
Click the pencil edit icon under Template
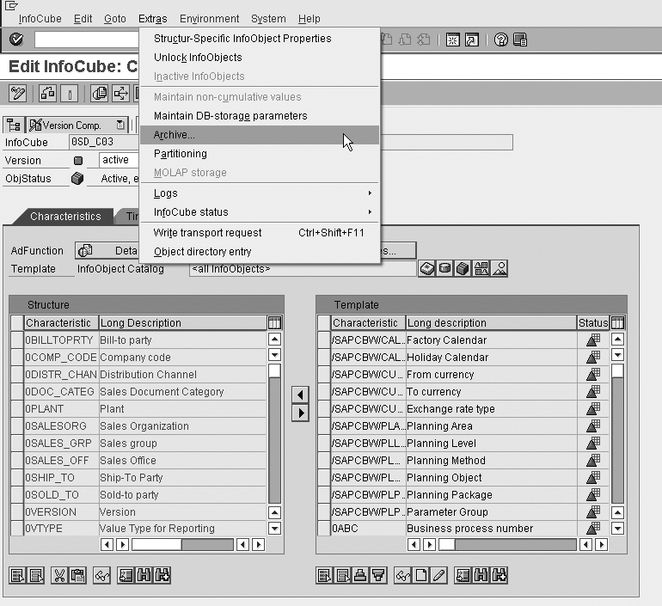(x=439, y=576)
